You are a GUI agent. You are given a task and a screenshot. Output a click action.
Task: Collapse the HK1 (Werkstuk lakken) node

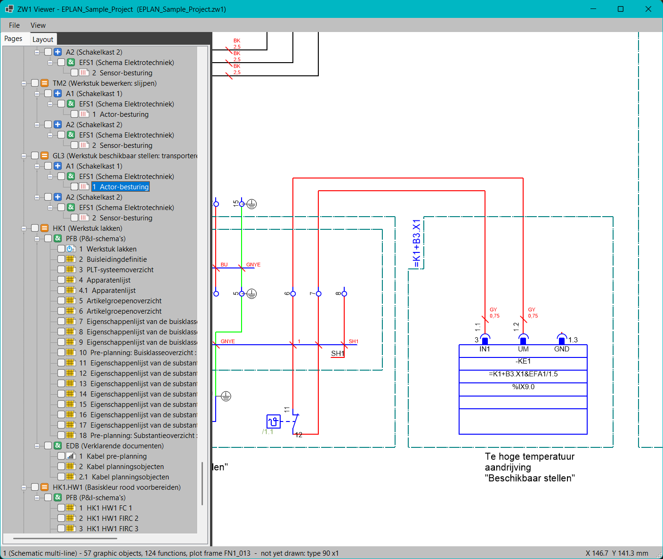pyautogui.click(x=24, y=228)
